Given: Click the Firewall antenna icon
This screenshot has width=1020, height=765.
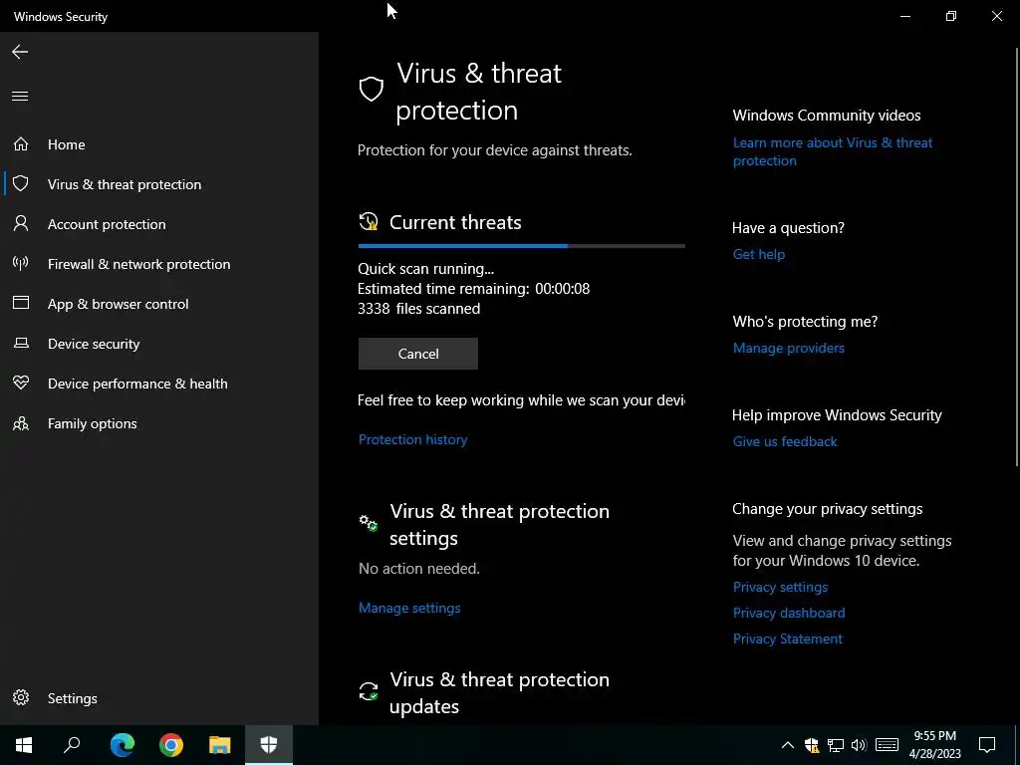Looking at the screenshot, I should pos(21,263).
